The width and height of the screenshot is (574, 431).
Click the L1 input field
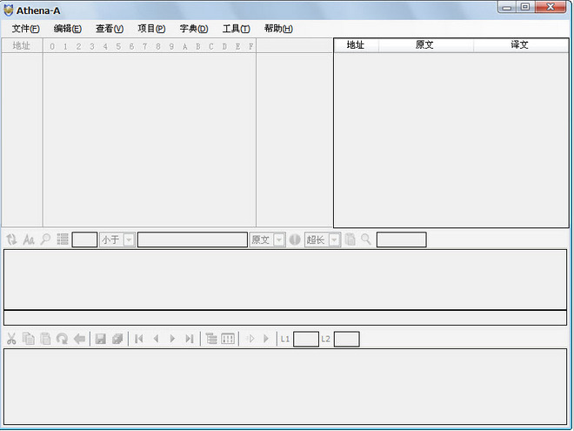[x=306, y=339]
